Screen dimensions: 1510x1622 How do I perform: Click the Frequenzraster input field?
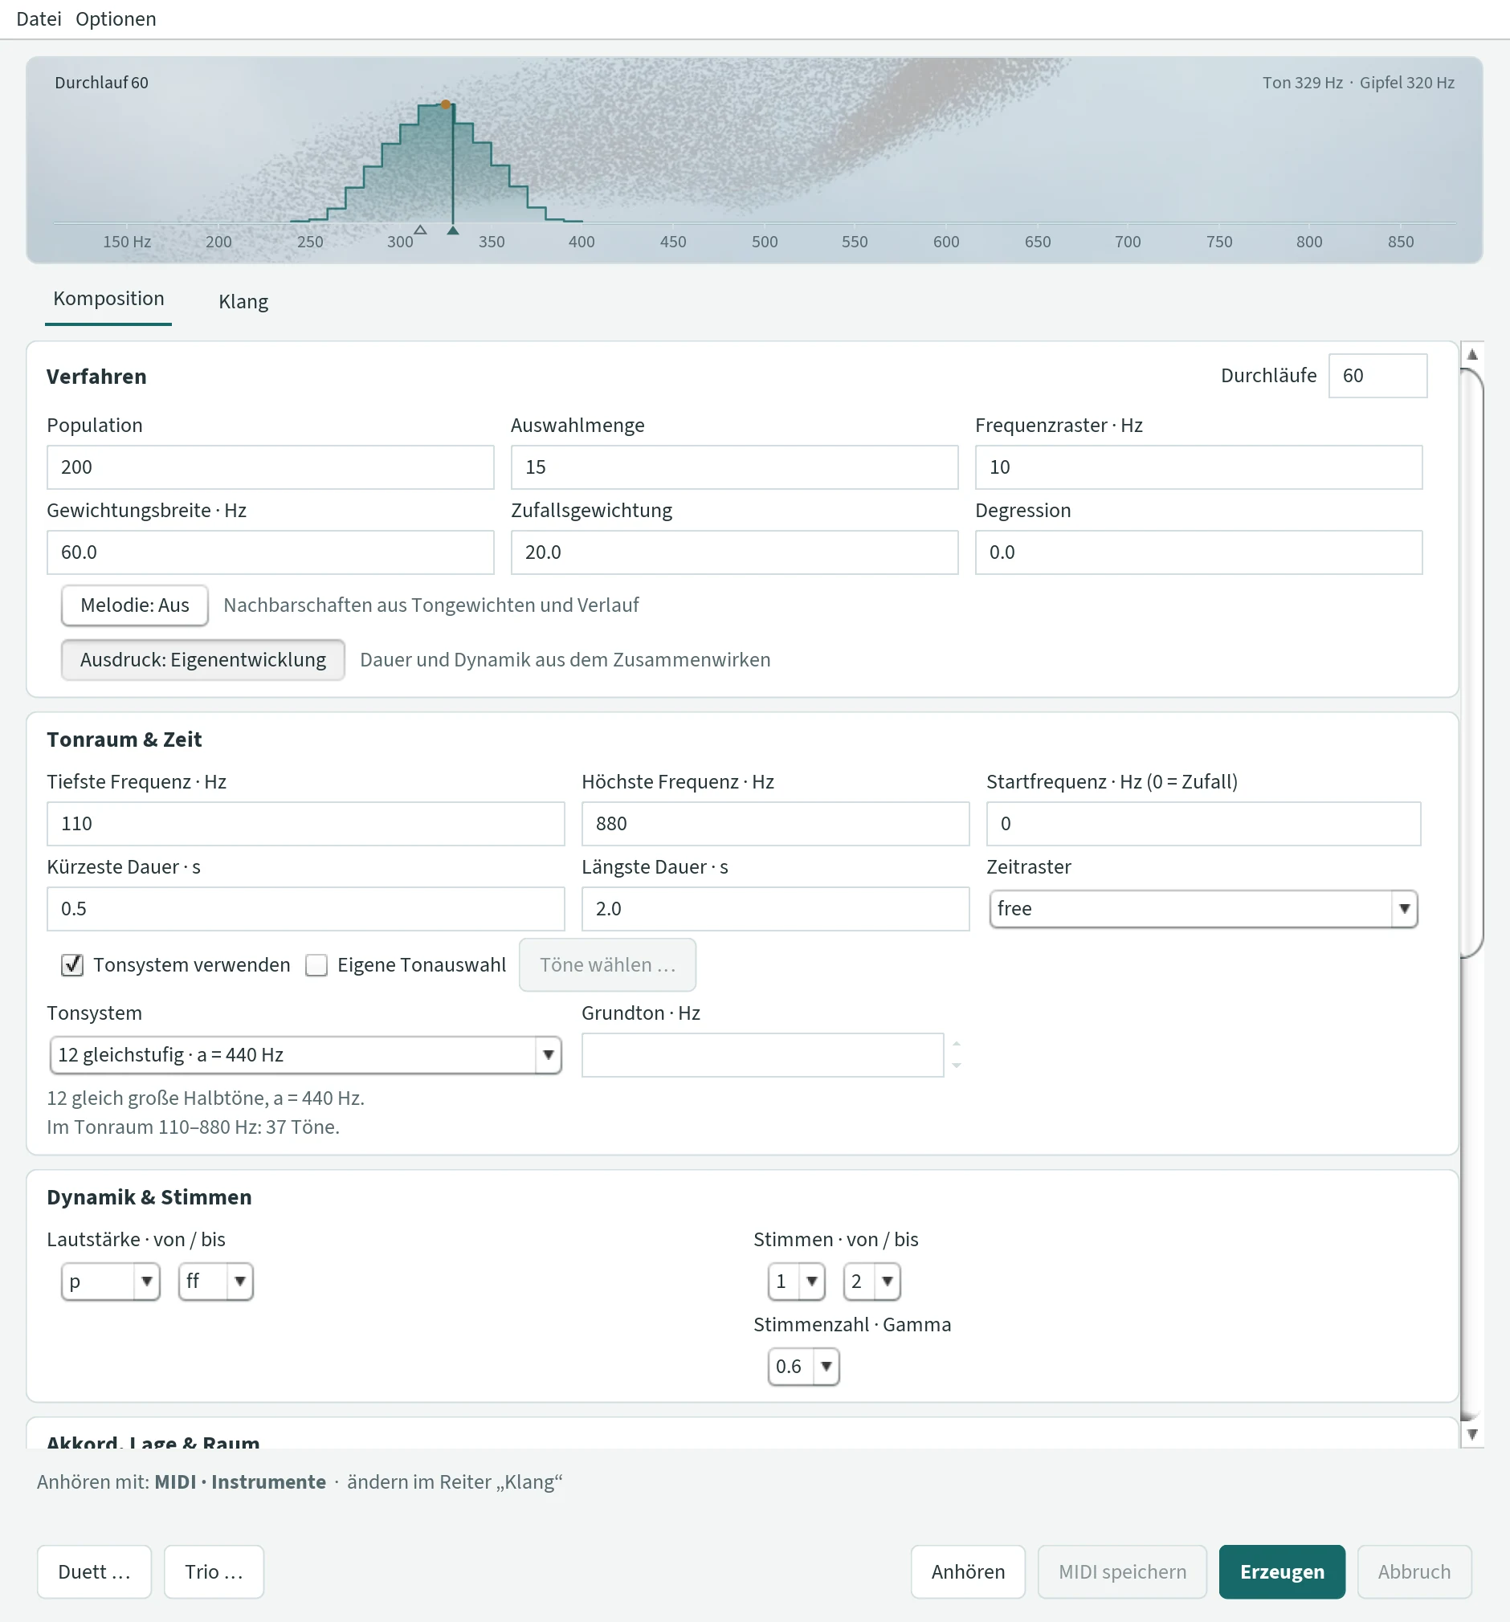1198,467
